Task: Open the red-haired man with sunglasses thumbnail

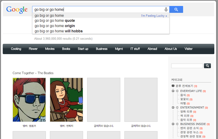Action: coord(29,100)
